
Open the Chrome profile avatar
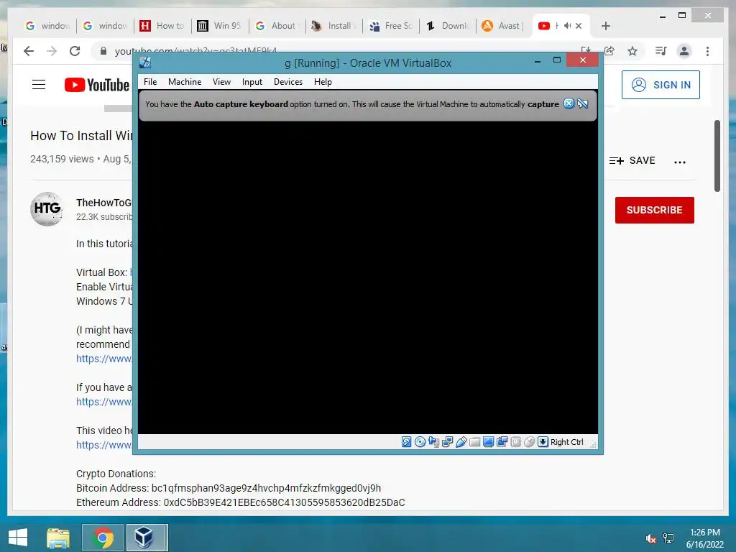point(684,51)
